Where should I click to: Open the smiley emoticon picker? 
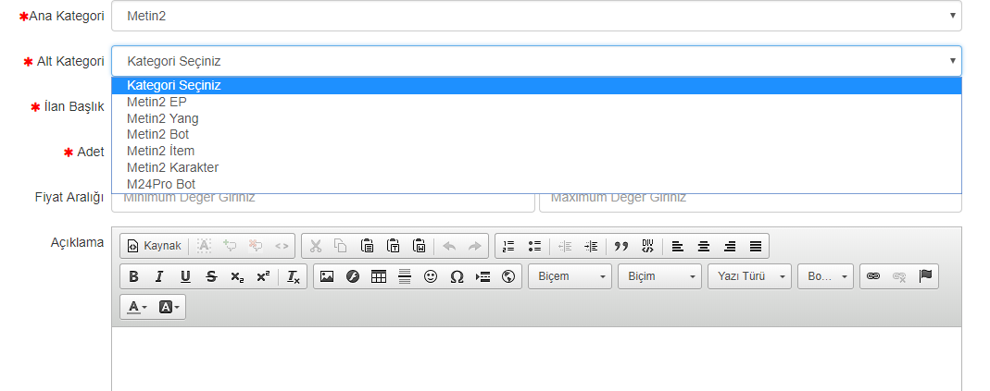[x=430, y=276]
